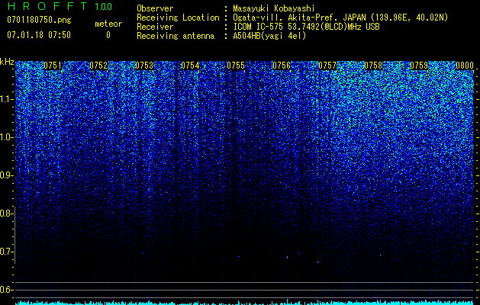
Task: Click the 0757 time marker
Action: 327,66
